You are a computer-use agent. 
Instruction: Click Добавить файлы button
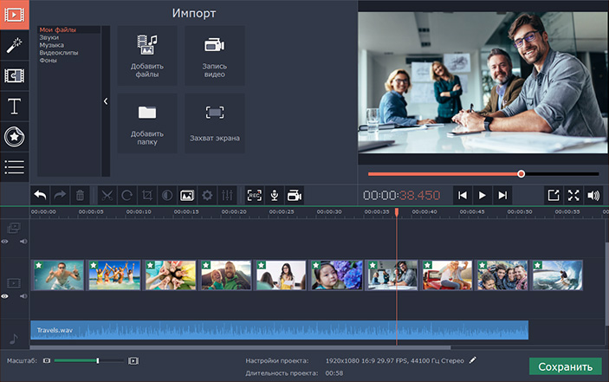pyautogui.click(x=146, y=56)
